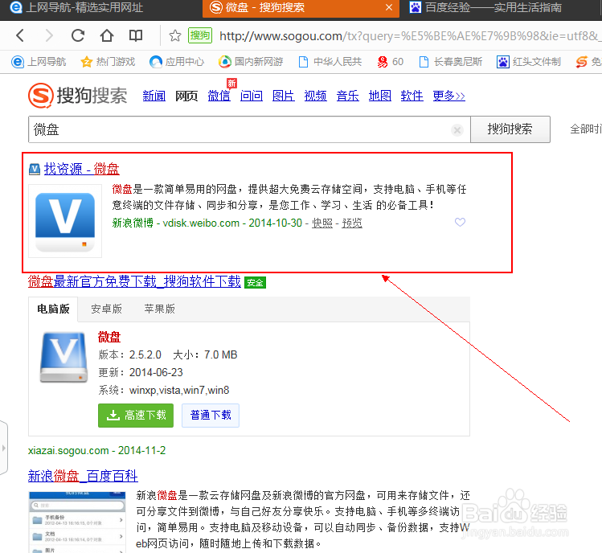Go to the browser home page icon
Screen dimensions: 602x553
tap(107, 35)
